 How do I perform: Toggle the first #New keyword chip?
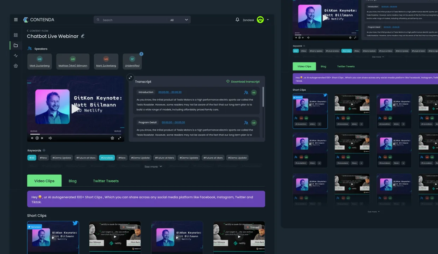[43, 158]
